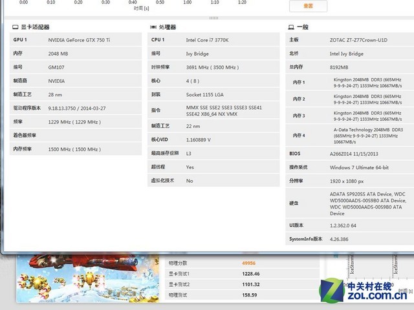
Task: Click the '0:30' mark on time axis
Action: (105, 2)
